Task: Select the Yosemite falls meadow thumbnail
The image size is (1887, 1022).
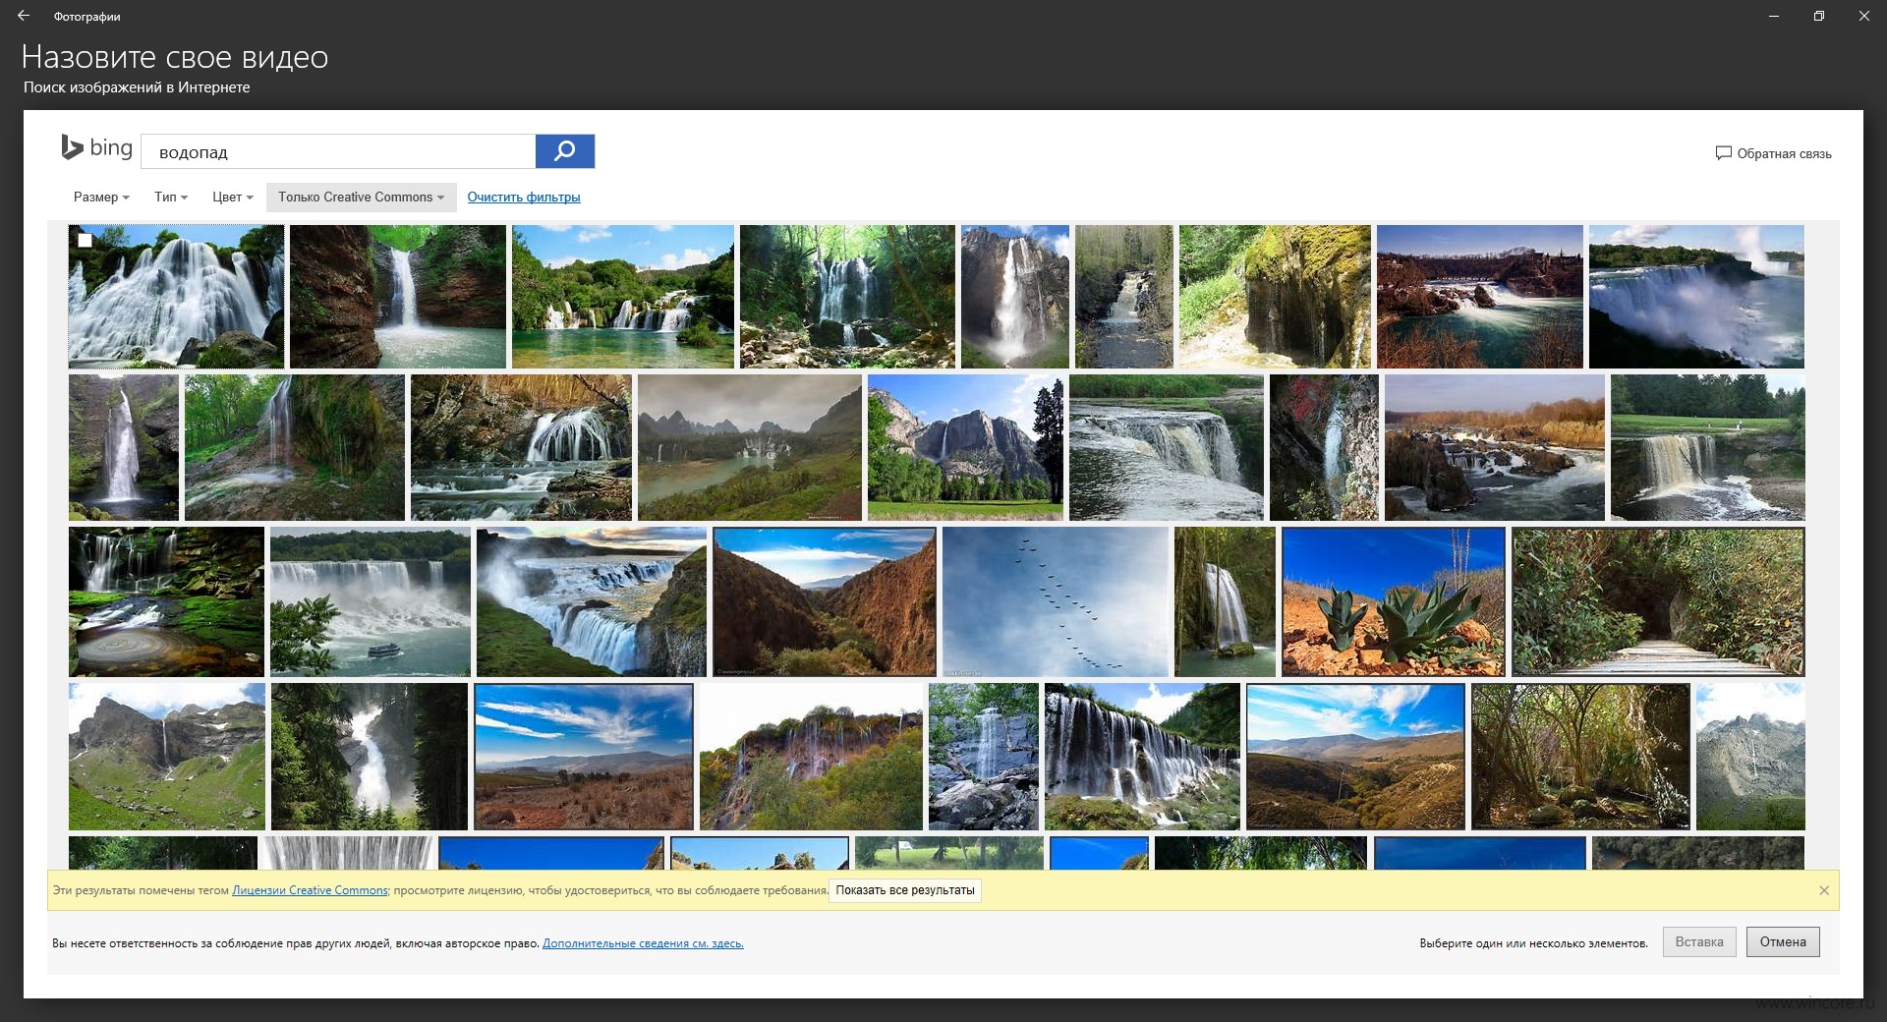Action: pos(965,447)
